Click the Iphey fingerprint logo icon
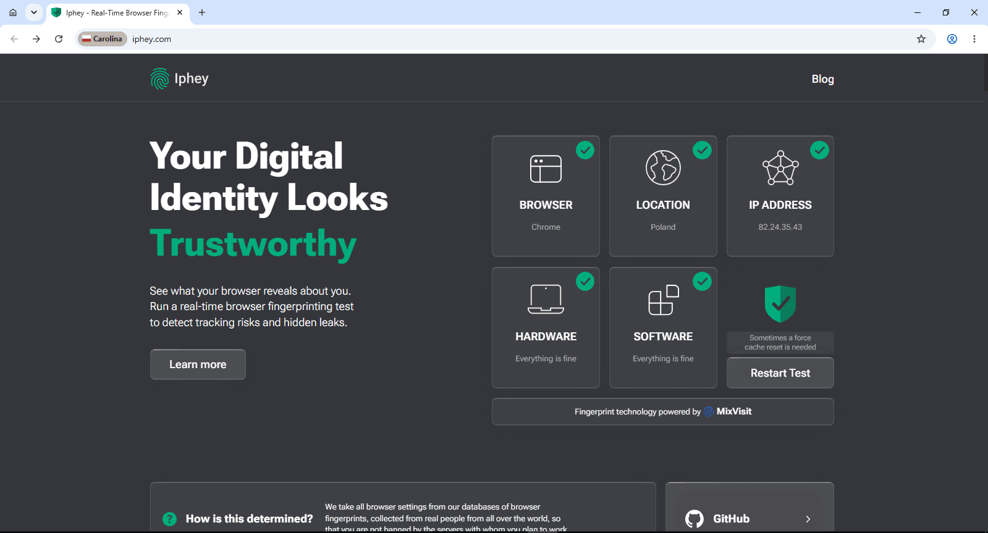The image size is (988, 533). (159, 78)
